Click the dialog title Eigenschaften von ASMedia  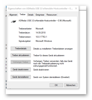coord(40,8)
